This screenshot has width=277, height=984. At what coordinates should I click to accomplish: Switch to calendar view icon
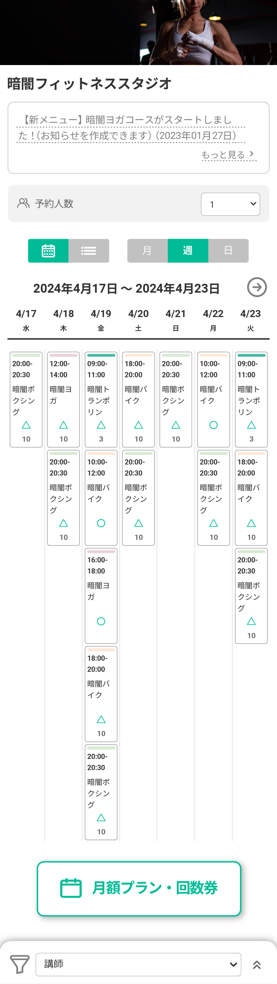(48, 251)
